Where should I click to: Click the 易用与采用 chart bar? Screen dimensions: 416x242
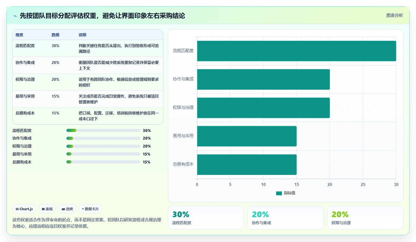click(x=247, y=136)
